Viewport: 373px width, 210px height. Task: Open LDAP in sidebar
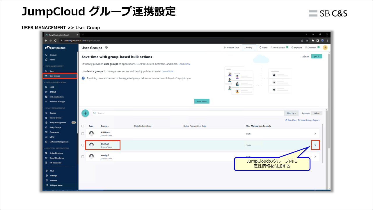51,87
